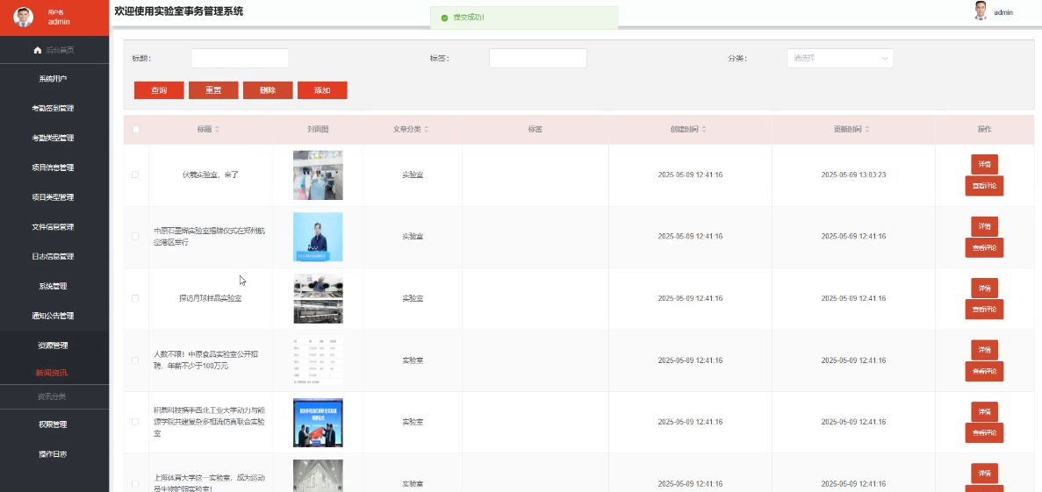The height and width of the screenshot is (492, 1042).
Task: Open 考勤签到管理 in the sidebar
Action: [53, 108]
